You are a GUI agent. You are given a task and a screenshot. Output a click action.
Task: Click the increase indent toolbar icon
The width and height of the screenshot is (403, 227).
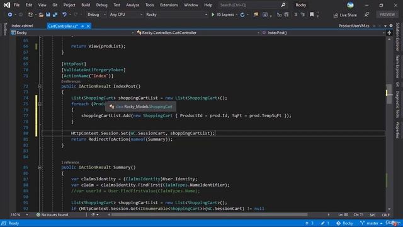pyautogui.click(x=287, y=15)
